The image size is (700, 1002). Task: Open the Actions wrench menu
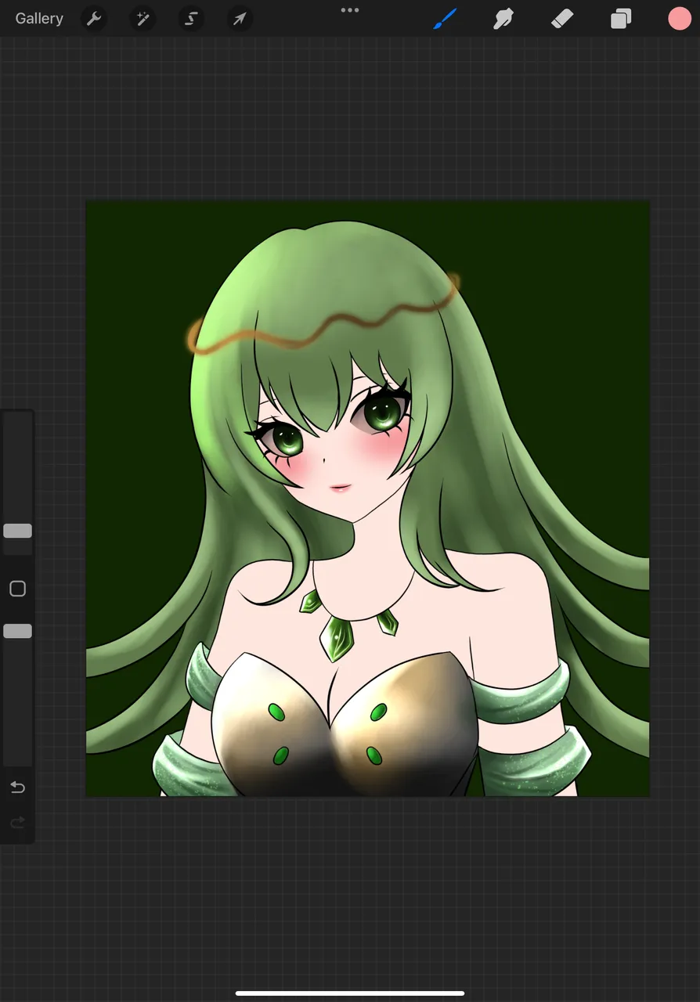(x=94, y=19)
